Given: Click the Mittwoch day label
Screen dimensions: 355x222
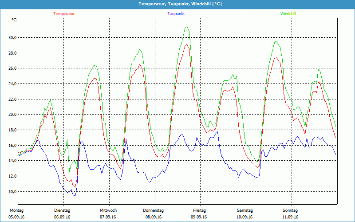Looking at the screenshot, I should [x=108, y=210].
